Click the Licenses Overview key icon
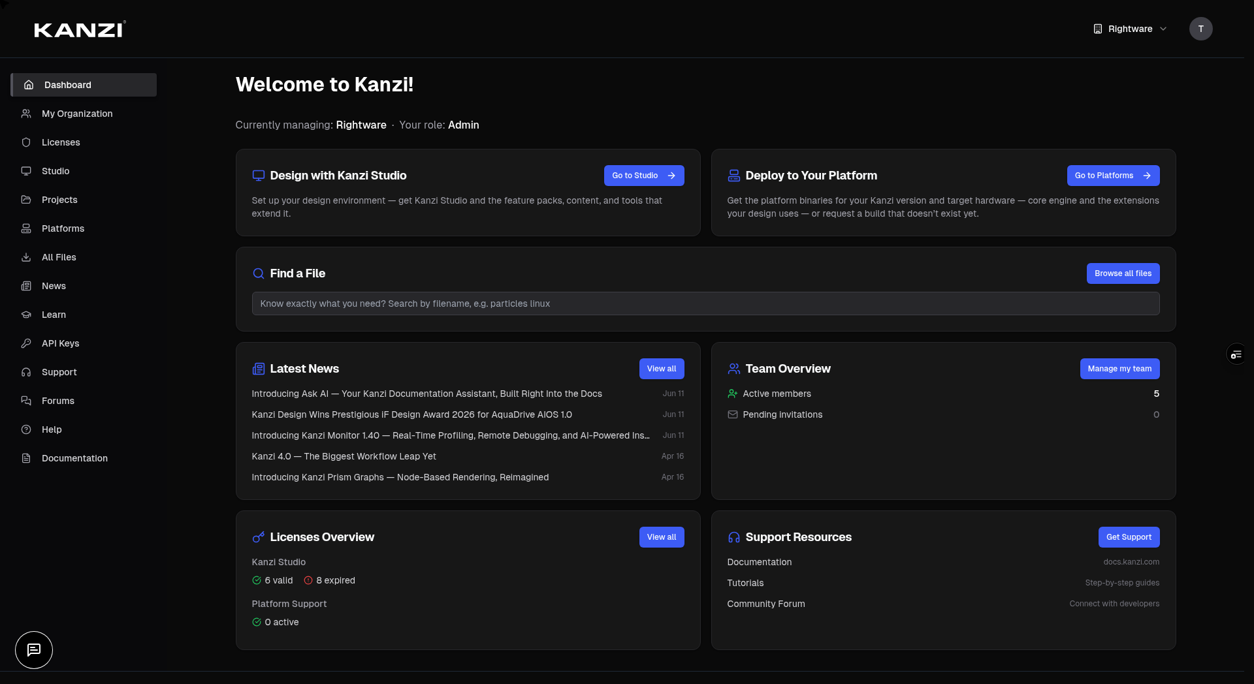 pos(259,537)
